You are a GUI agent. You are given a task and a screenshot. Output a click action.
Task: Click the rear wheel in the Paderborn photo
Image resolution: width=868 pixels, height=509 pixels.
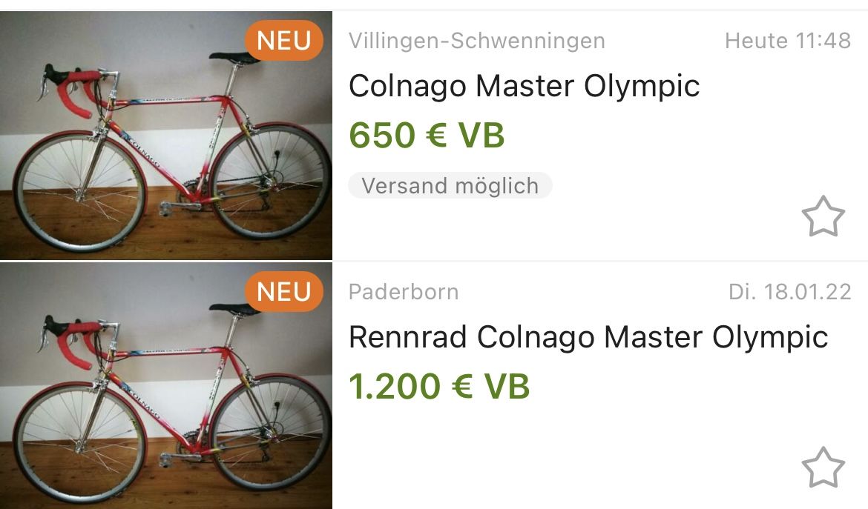270,438
